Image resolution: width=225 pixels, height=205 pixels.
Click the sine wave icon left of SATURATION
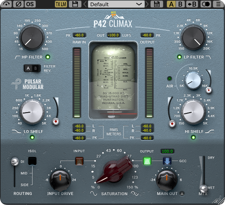tap(94, 193)
